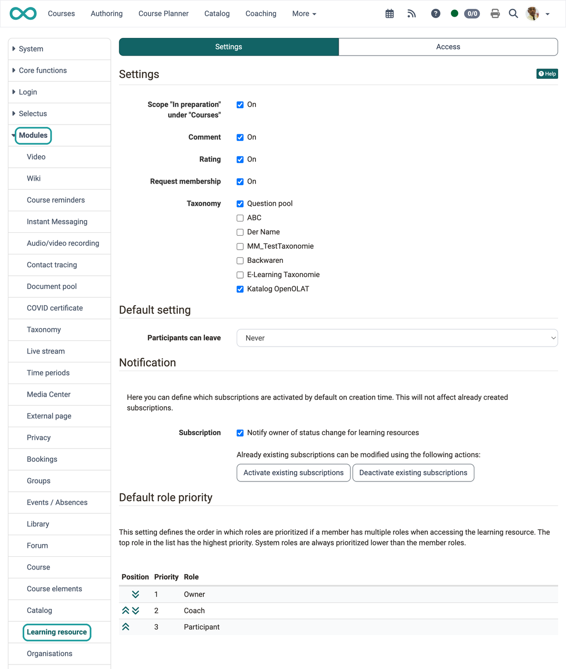
Task: Toggle the Comment On checkbox
Action: pyautogui.click(x=240, y=137)
